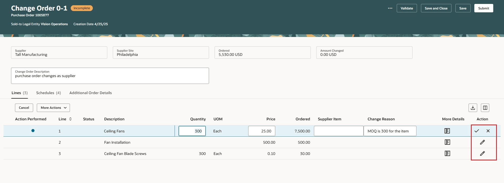Click the 0.10 price in line 3
The height and width of the screenshot is (183, 504).
271,154
